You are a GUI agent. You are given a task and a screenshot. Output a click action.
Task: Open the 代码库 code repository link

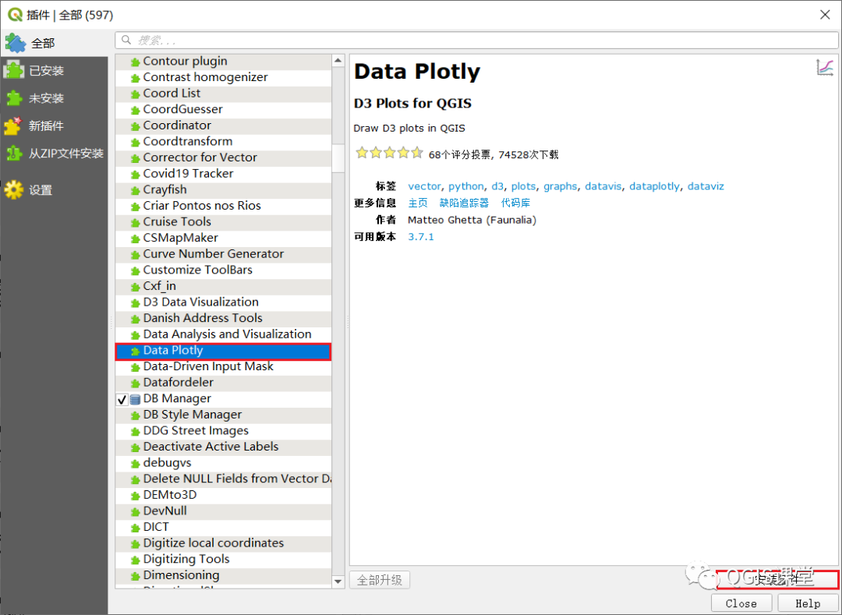coord(515,203)
